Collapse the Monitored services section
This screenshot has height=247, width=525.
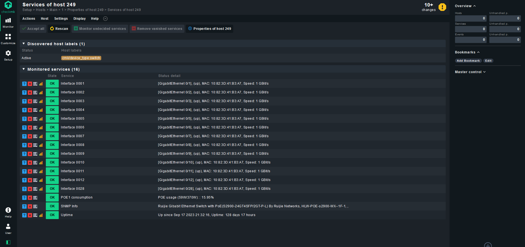[x=24, y=69]
